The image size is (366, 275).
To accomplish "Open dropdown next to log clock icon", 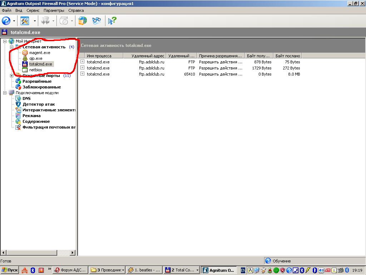I will [72, 21].
